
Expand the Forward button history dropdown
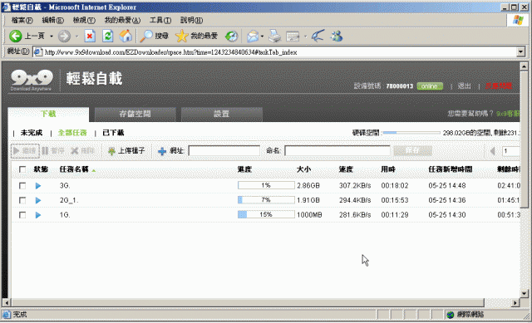coord(76,36)
